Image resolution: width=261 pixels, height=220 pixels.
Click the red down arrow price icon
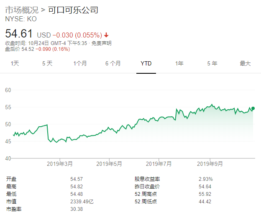pyautogui.click(x=106, y=35)
